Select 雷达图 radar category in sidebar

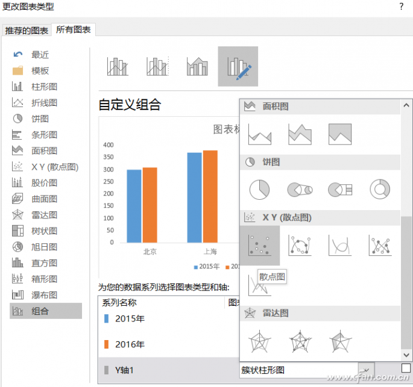pos(46,215)
